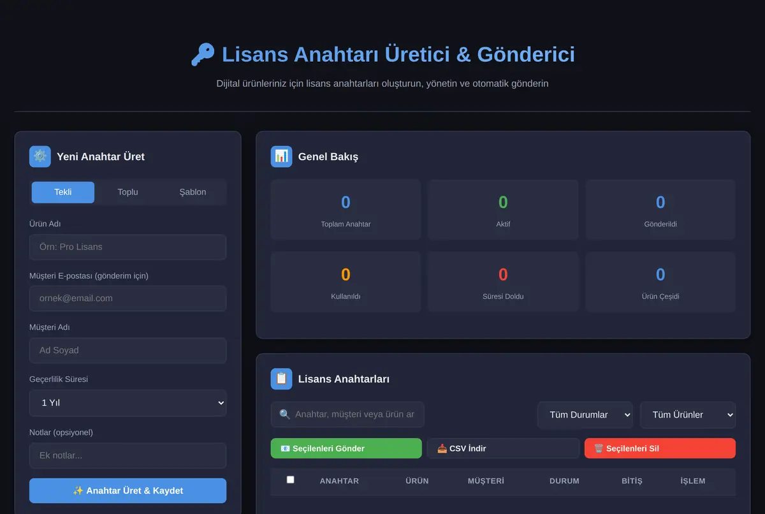Open the Geçerlilik Süresi dropdown
The height and width of the screenshot is (514, 765).
pos(127,403)
